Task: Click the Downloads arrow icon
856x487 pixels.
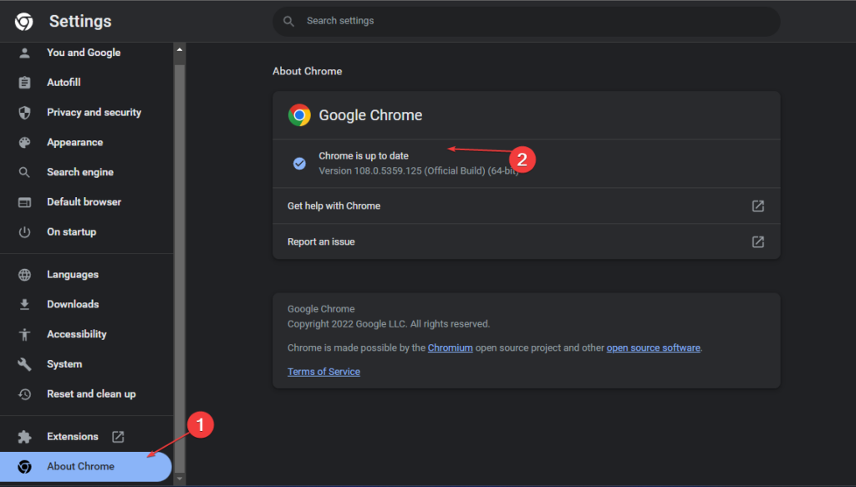Action: 24,304
